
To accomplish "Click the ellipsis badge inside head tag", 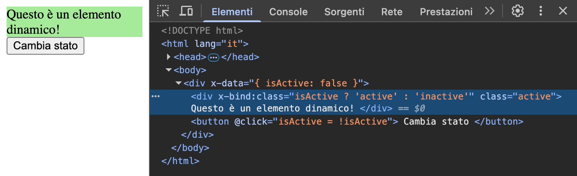I will click(214, 58).
